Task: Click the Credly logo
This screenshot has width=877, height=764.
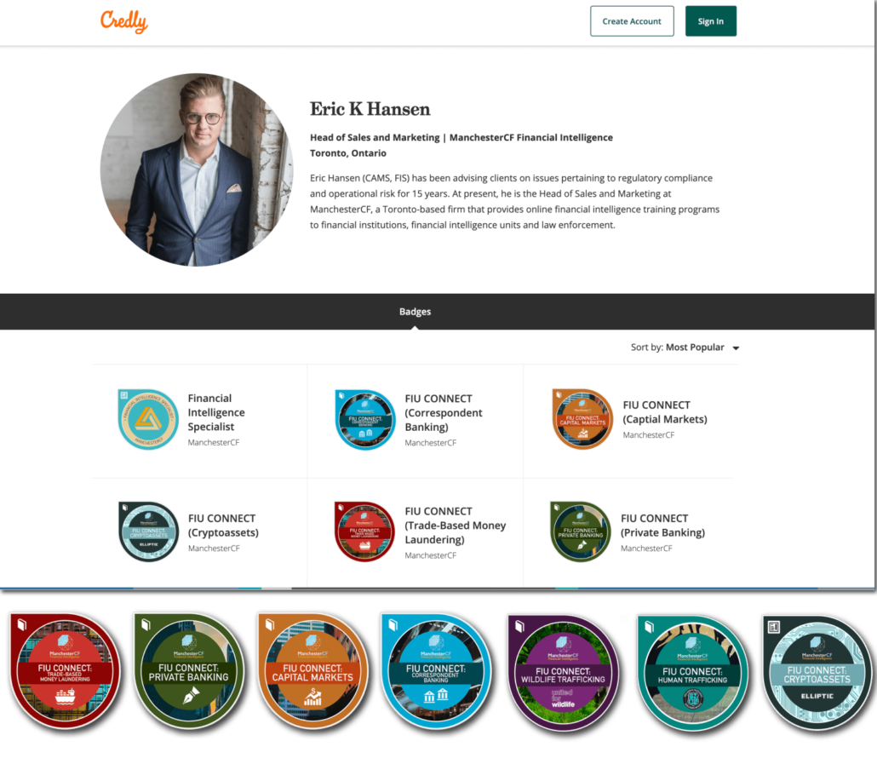Action: click(124, 21)
